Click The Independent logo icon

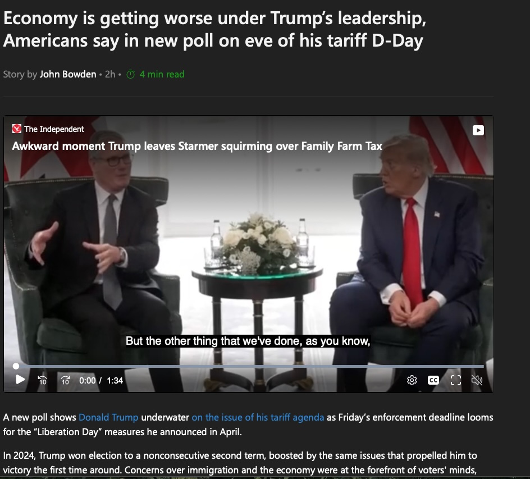coord(17,129)
